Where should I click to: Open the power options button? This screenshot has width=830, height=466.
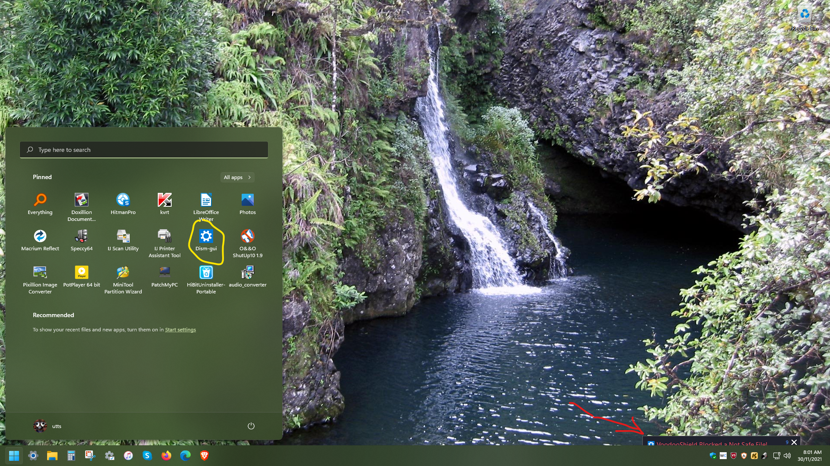(251, 426)
